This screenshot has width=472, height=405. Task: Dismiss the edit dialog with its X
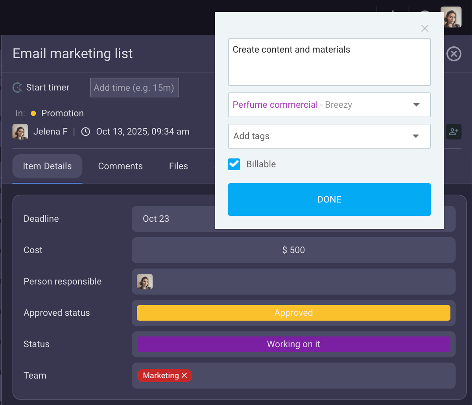pos(424,28)
